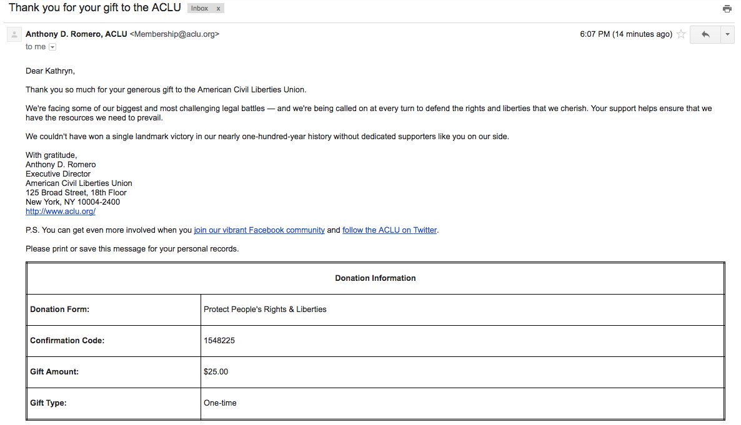
Task: Click the 'Gift Type:' label
Action: coord(48,403)
